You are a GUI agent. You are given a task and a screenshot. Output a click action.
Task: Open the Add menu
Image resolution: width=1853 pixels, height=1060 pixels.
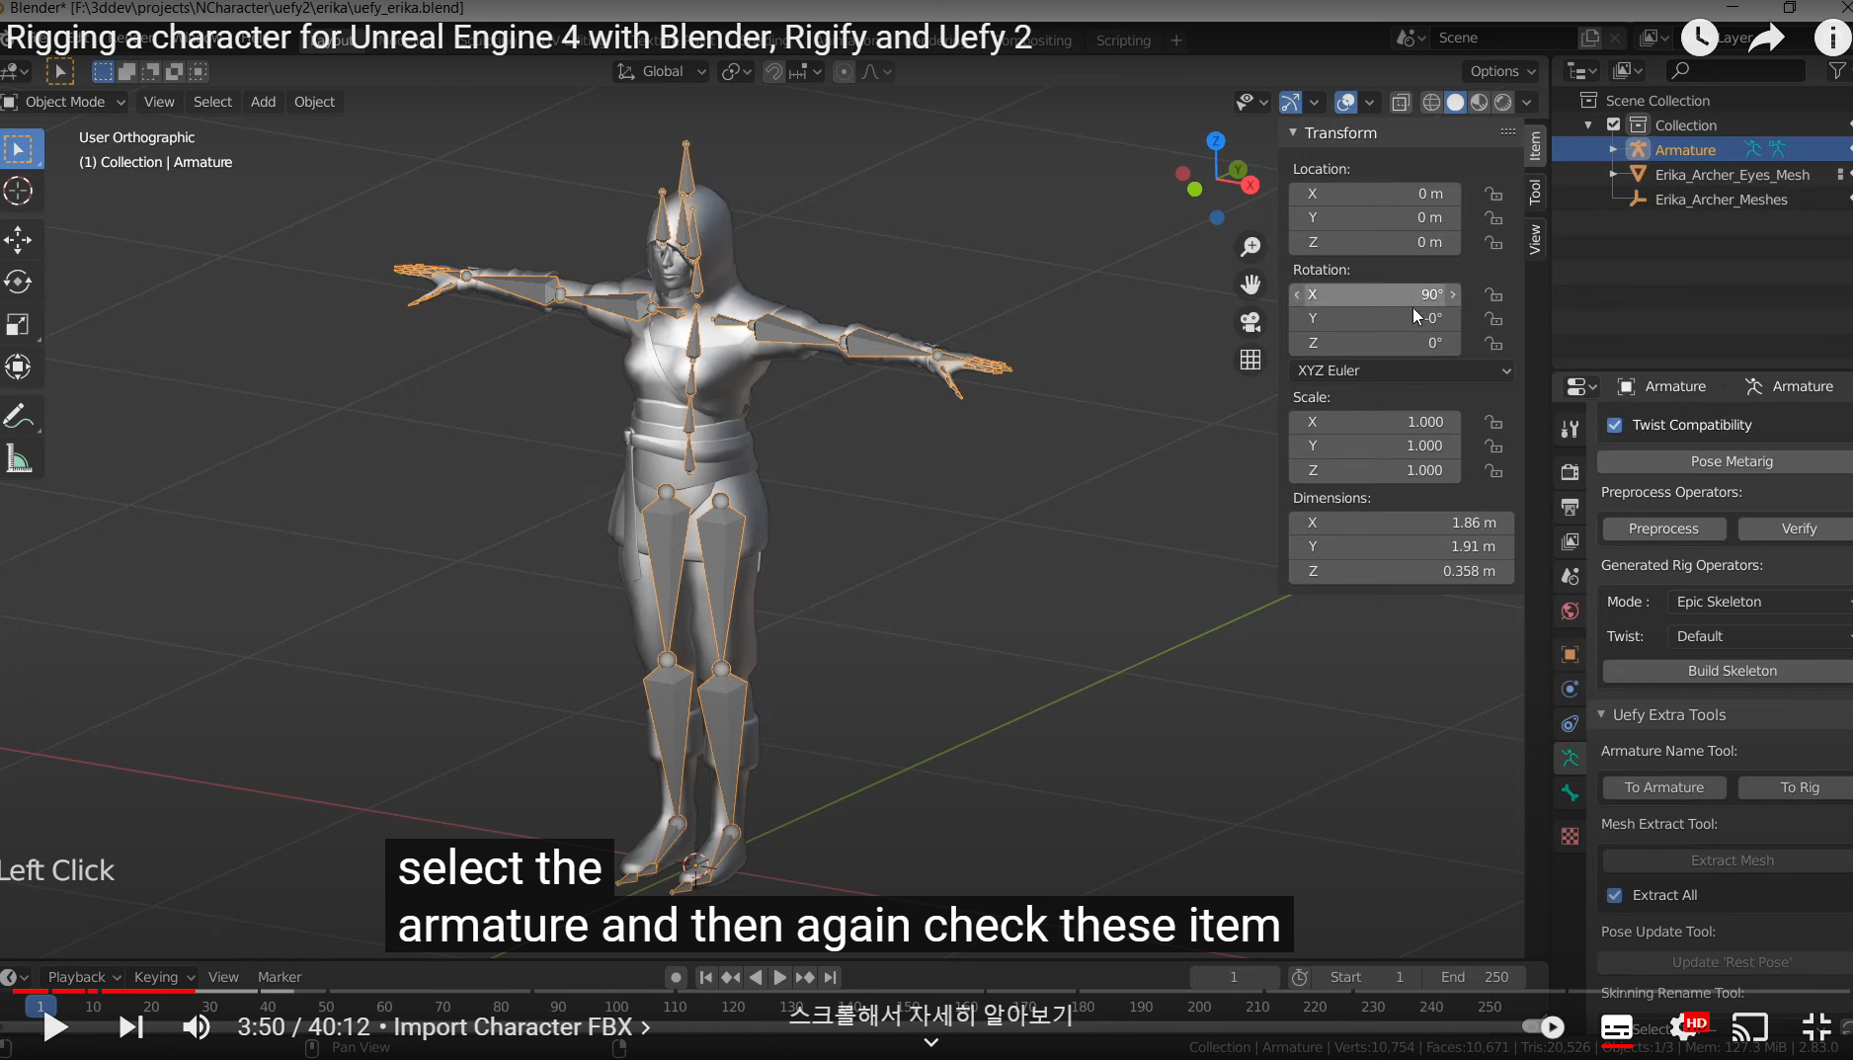click(x=263, y=102)
